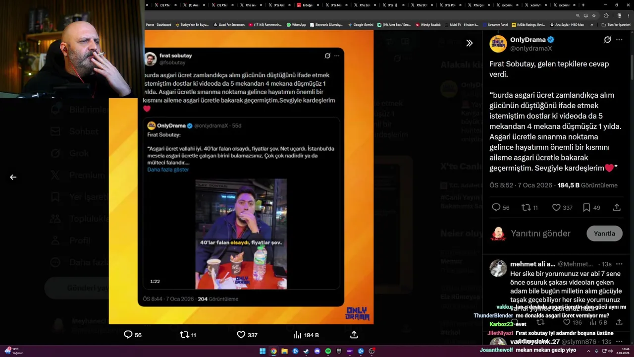The image size is (634, 357).
Task: Open the more options menu on OnlyDrama's tweet
Action: click(x=619, y=40)
